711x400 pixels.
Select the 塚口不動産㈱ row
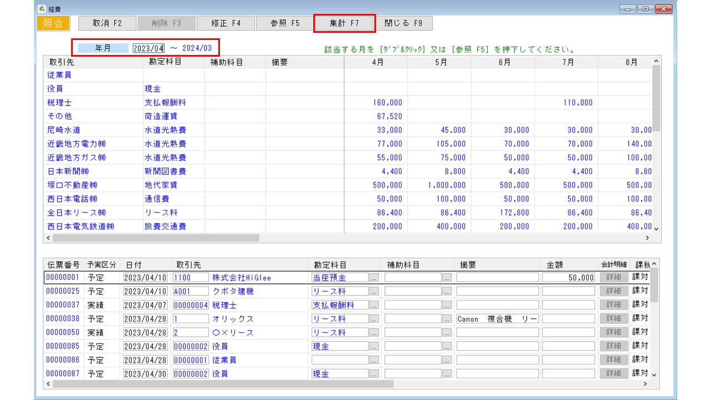[x=347, y=185]
